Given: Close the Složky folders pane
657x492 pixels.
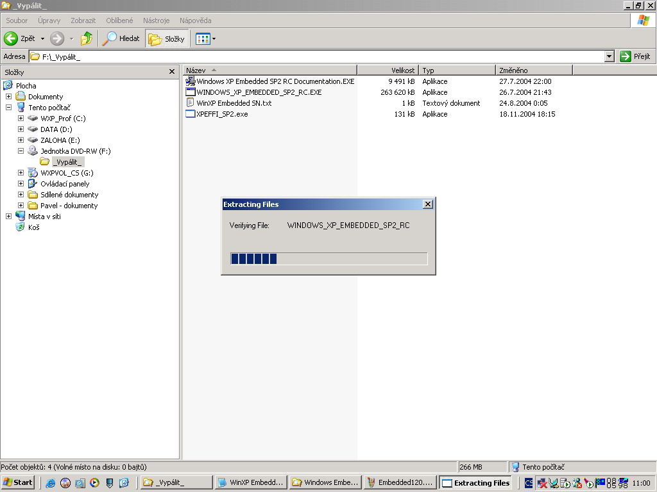Looking at the screenshot, I should tap(172, 72).
